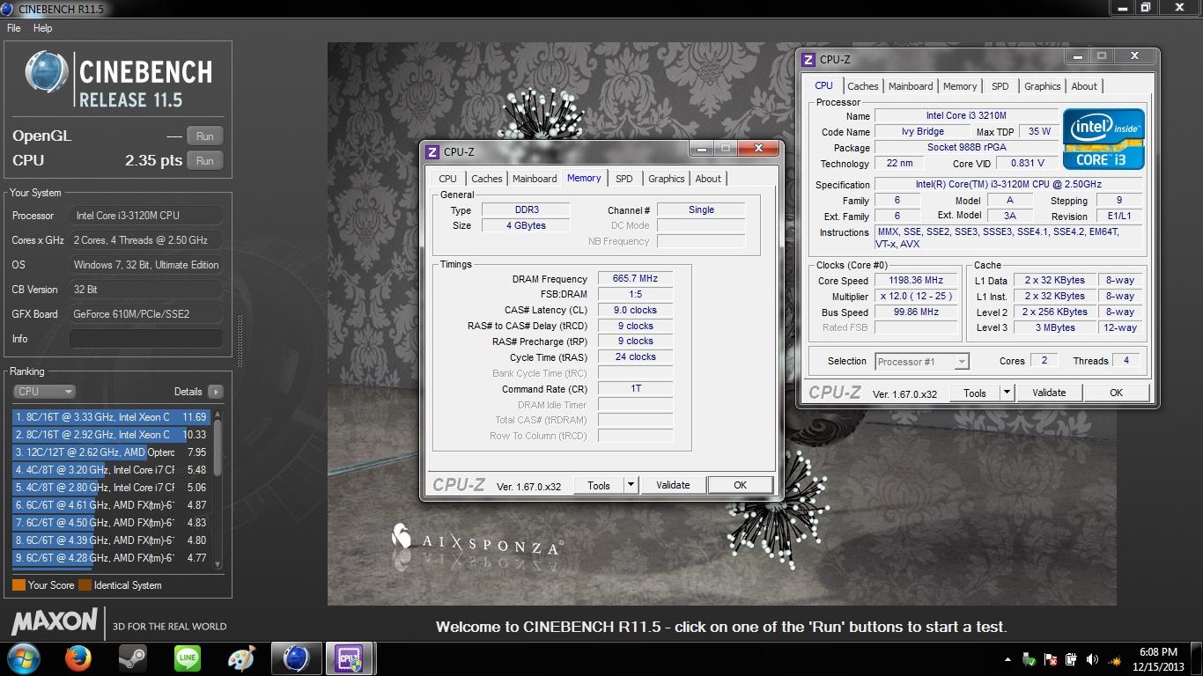
Task: Open Memory tab in right CPU-Z window
Action: [x=960, y=86]
